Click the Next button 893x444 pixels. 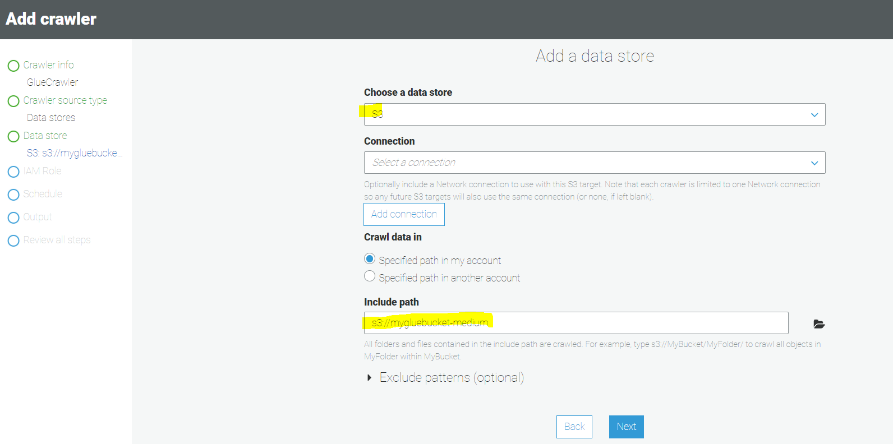point(626,427)
